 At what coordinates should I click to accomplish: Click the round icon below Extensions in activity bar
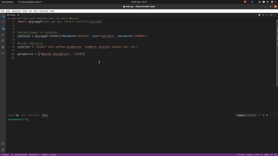[3, 47]
